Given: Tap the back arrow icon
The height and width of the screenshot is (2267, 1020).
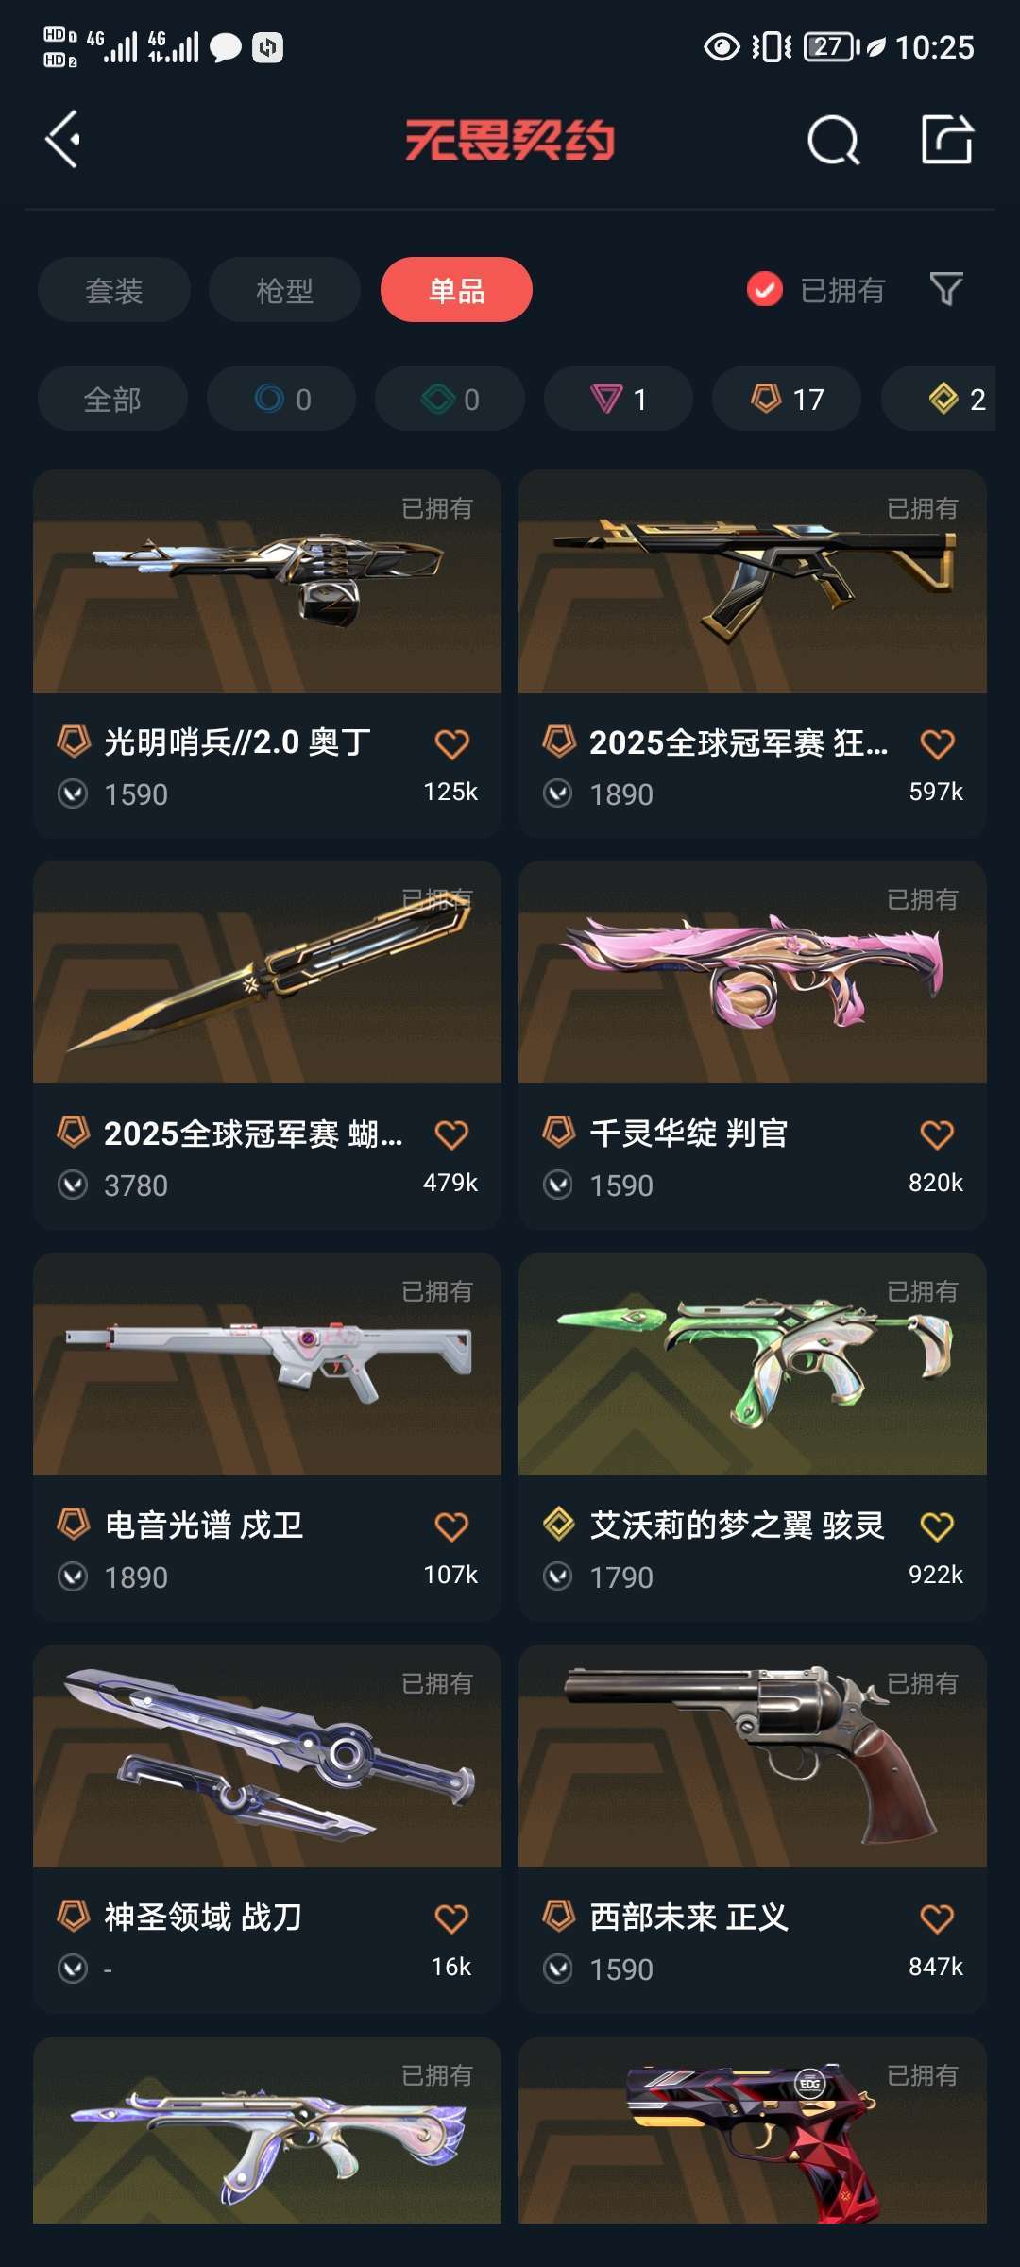Looking at the screenshot, I should [x=63, y=140].
